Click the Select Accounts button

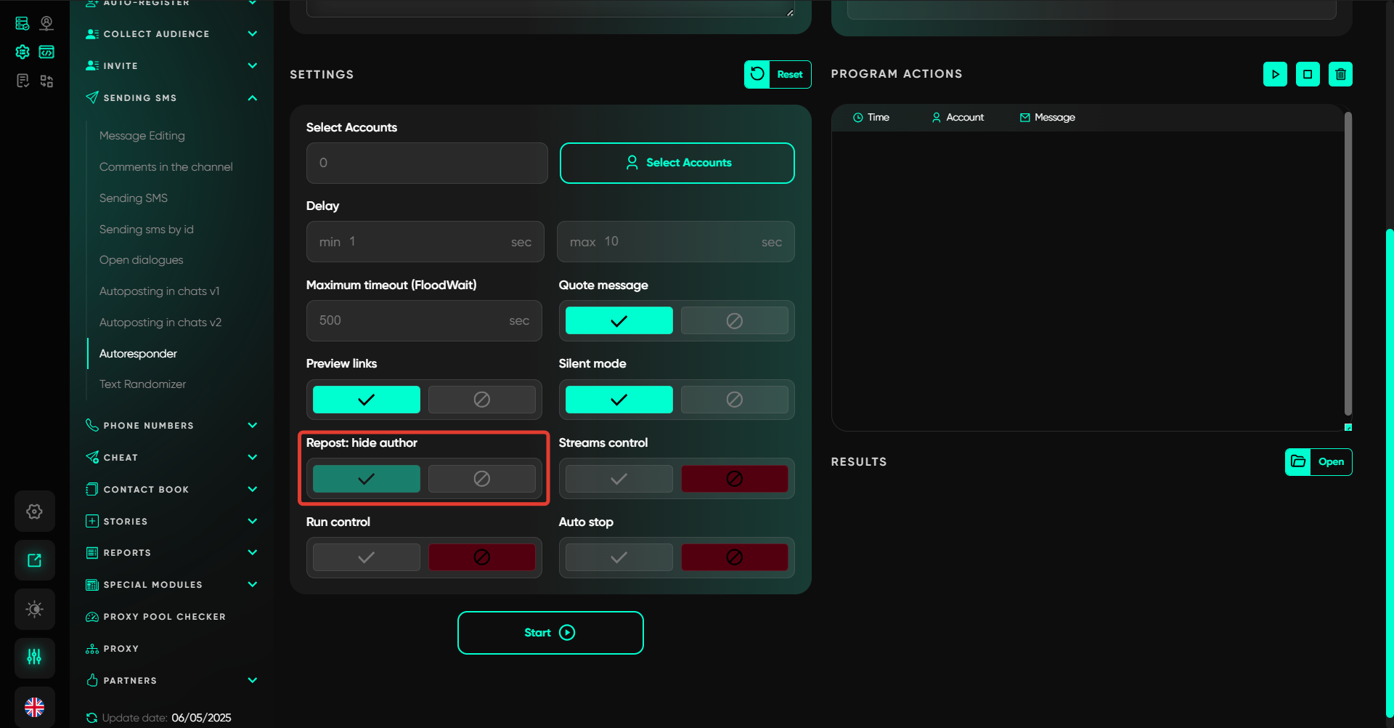tap(677, 163)
